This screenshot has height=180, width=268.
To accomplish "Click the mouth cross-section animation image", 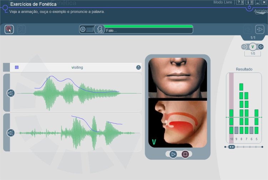I will [178, 124].
